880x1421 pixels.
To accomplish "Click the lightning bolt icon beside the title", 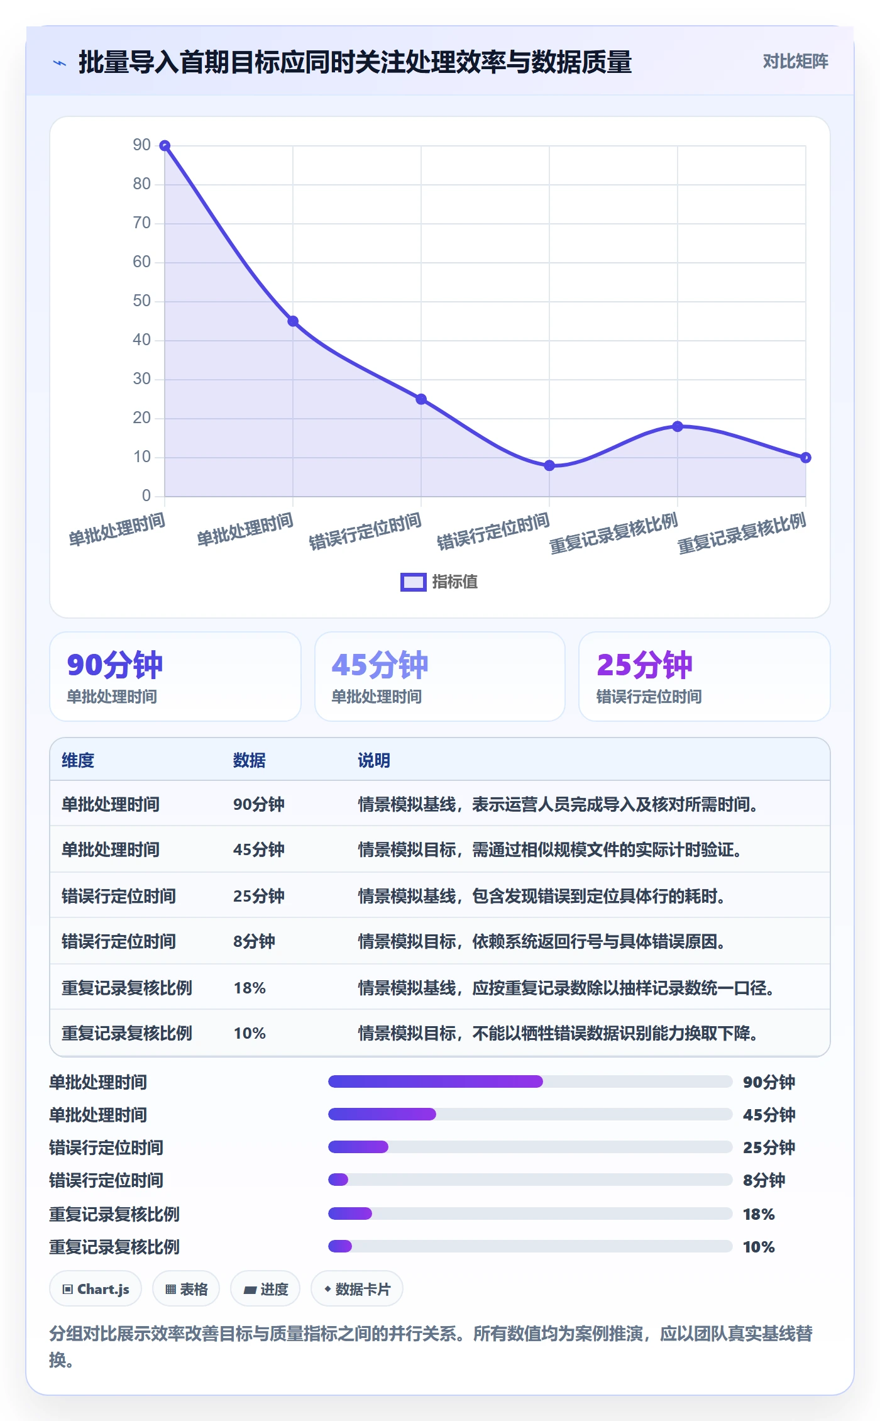I will tap(60, 63).
